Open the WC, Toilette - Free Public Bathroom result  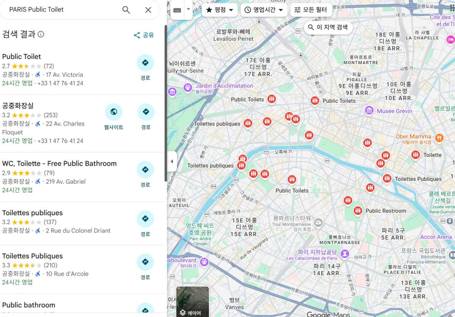(x=59, y=163)
